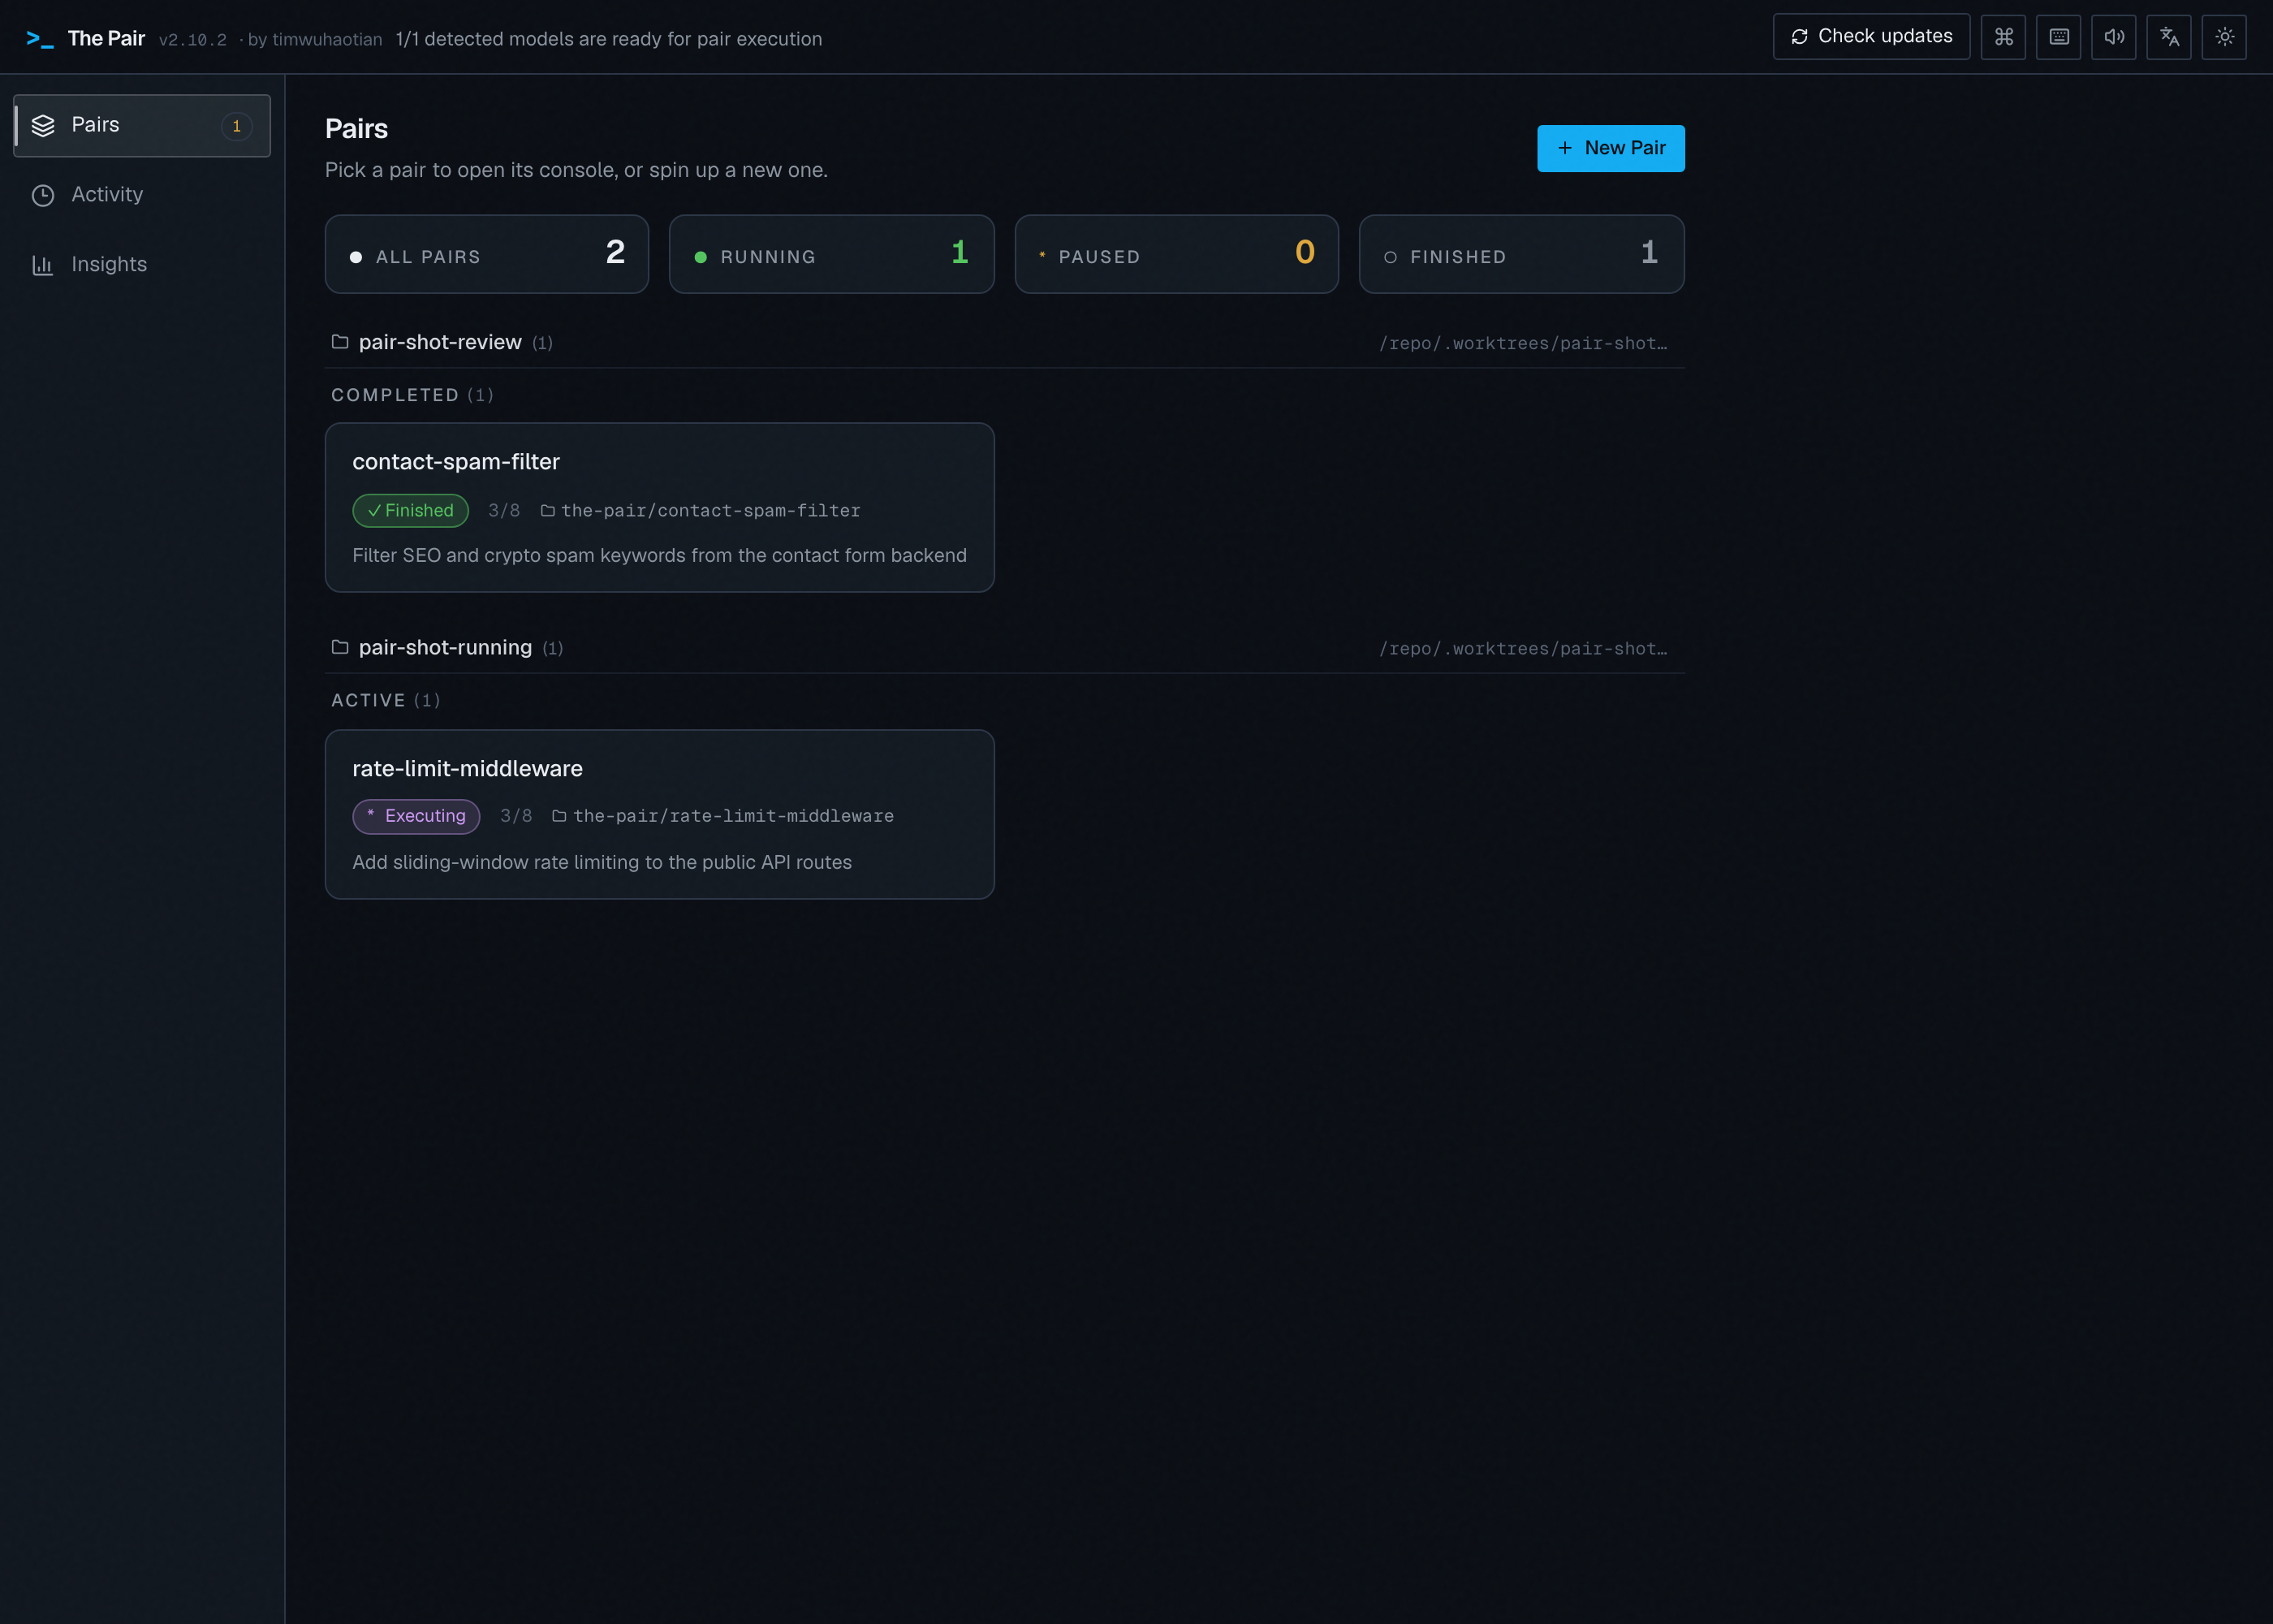Filter by Running pairs
This screenshot has width=2273, height=1624.
(x=831, y=254)
